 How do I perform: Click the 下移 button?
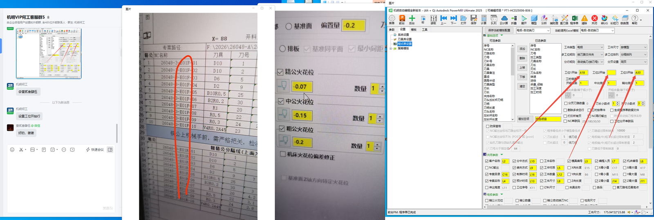(x=522, y=77)
